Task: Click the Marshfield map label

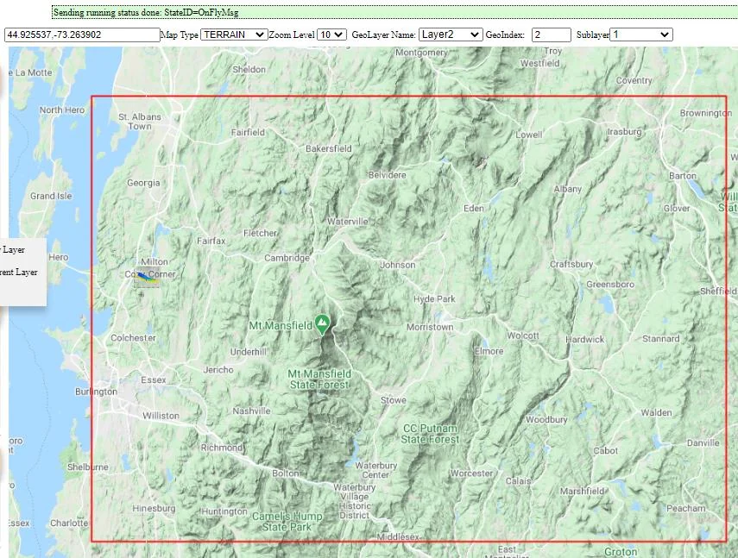Action: pyautogui.click(x=583, y=491)
